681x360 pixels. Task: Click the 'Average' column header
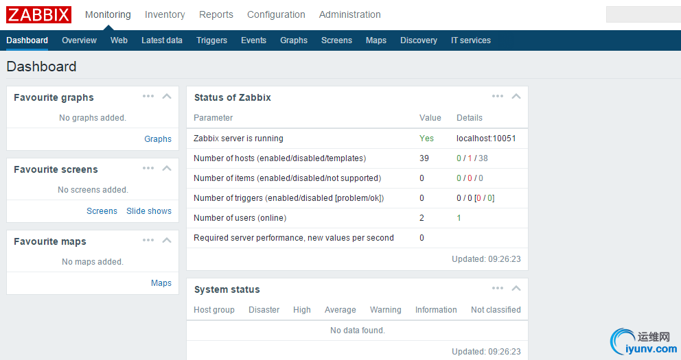[340, 310]
